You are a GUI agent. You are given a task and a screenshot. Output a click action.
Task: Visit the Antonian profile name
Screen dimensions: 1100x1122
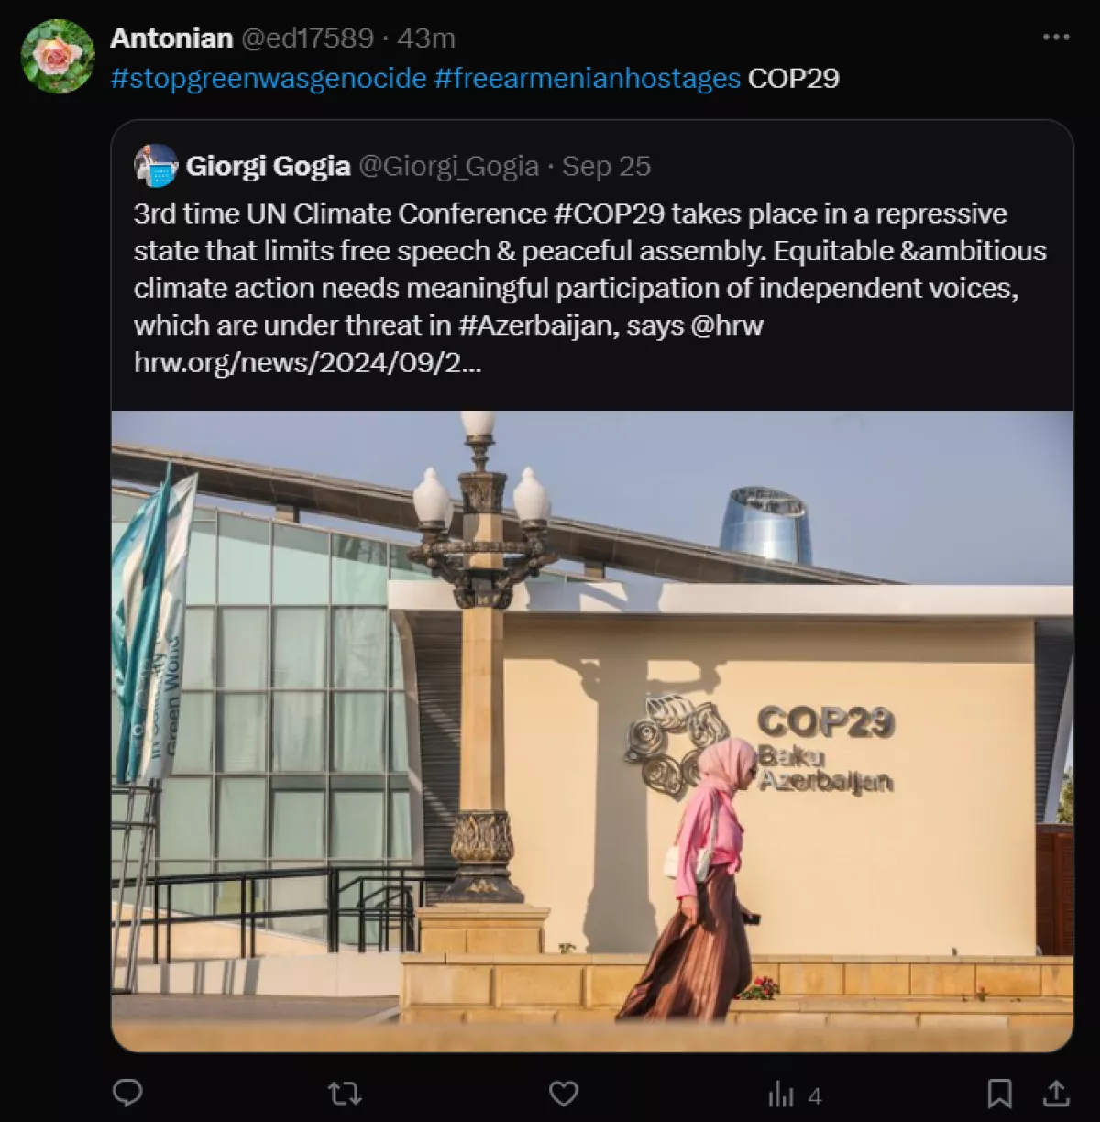[x=171, y=38]
